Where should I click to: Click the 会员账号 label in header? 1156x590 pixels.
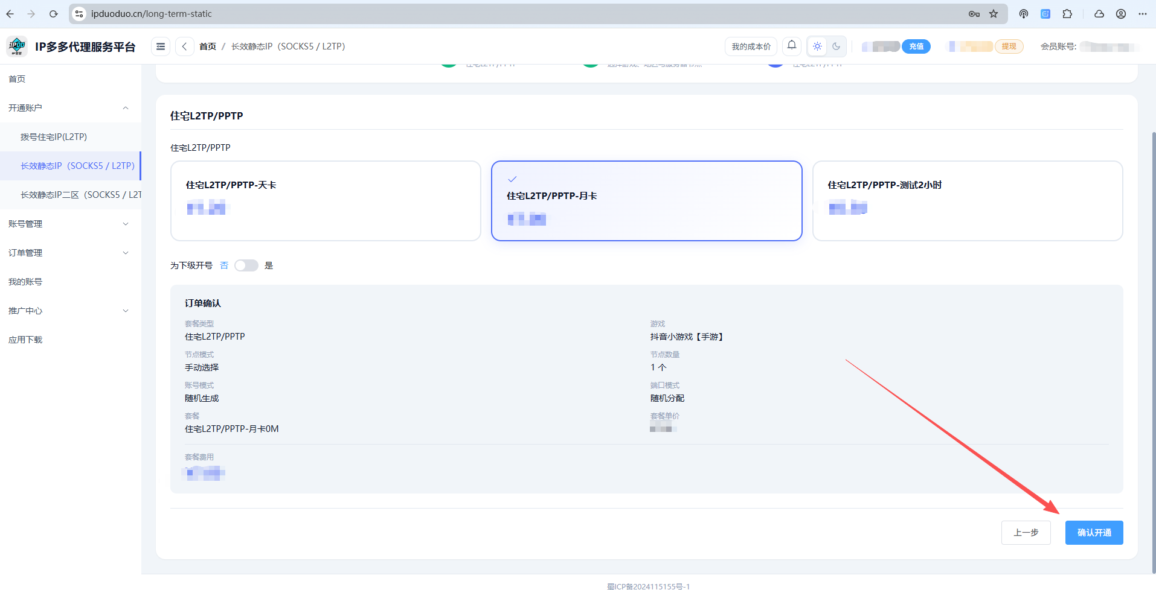(x=1058, y=46)
